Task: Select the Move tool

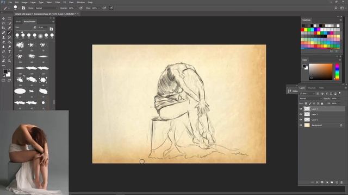Action: click(x=3, y=19)
